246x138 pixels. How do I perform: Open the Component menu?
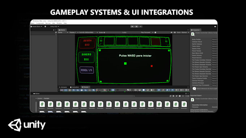coord(40,23)
